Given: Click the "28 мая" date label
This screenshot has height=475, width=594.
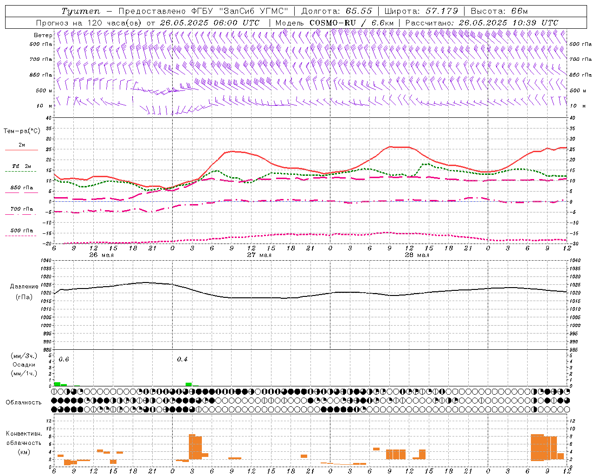Looking at the screenshot, I should pos(417,255).
